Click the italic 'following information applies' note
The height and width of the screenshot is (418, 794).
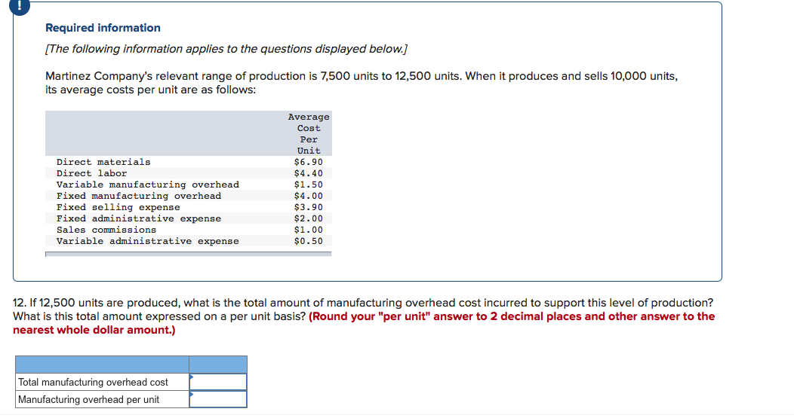tap(226, 49)
